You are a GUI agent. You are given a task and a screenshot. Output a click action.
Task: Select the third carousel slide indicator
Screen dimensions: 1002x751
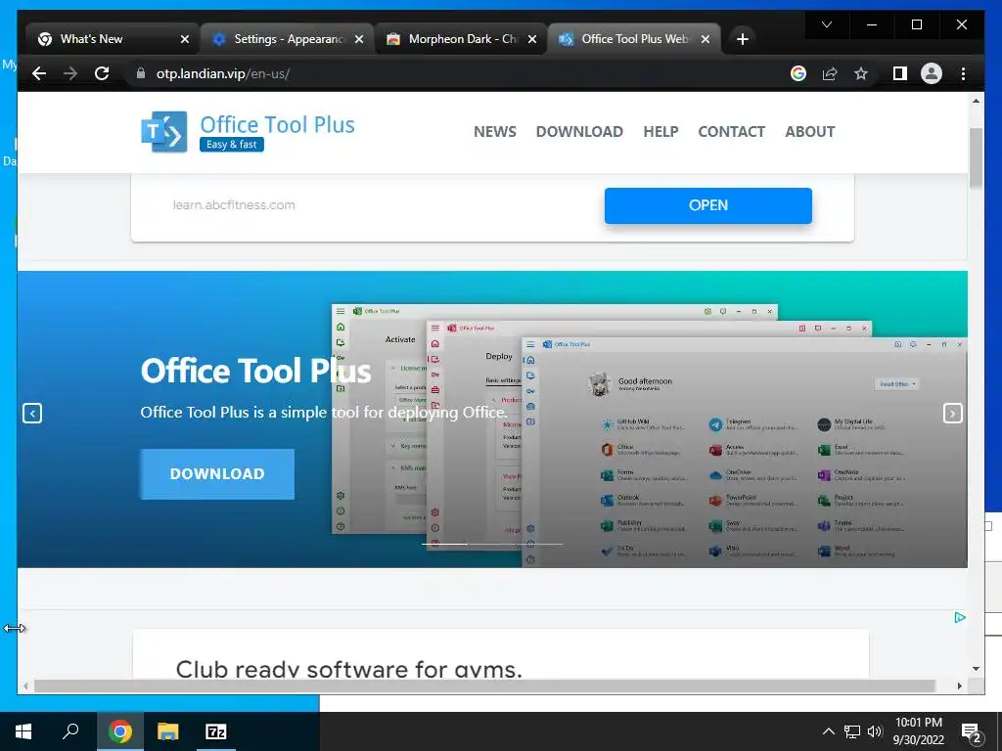(539, 544)
